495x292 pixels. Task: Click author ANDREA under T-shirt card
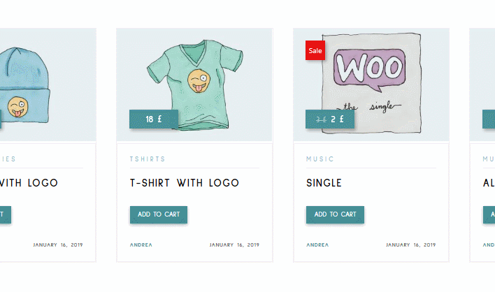(x=141, y=244)
